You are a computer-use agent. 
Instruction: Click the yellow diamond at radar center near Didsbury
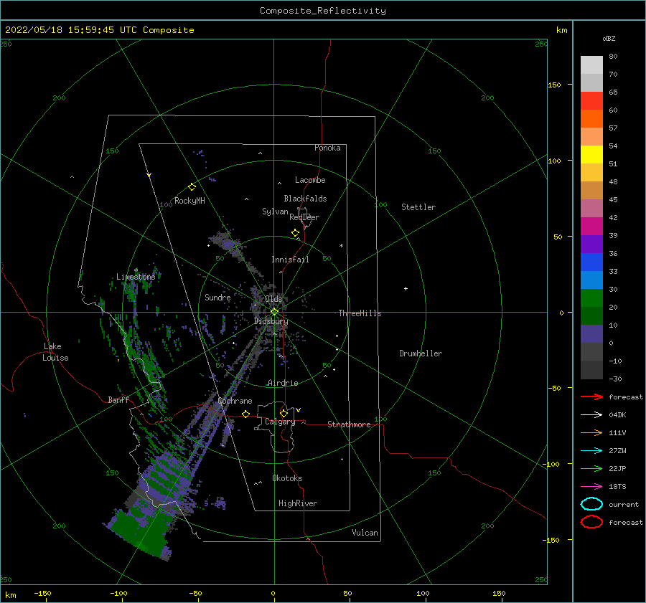click(274, 312)
